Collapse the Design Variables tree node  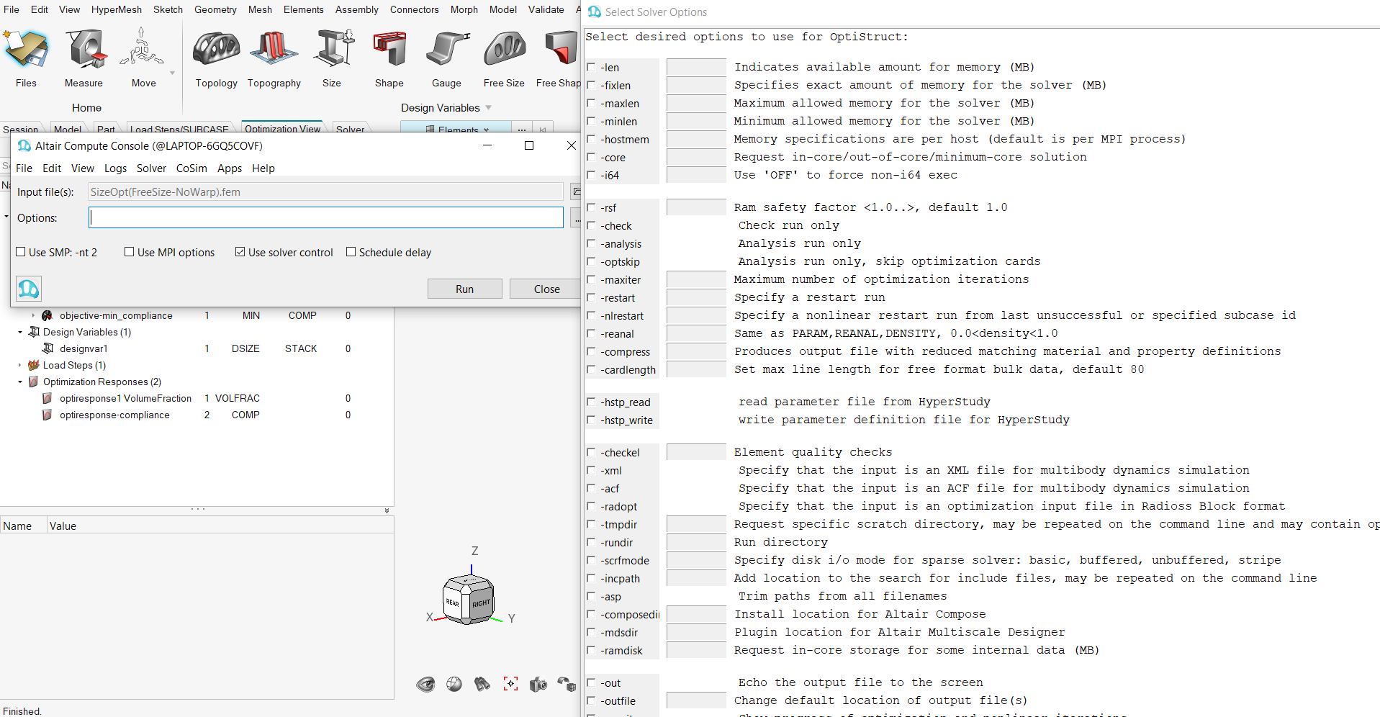pyautogui.click(x=20, y=332)
